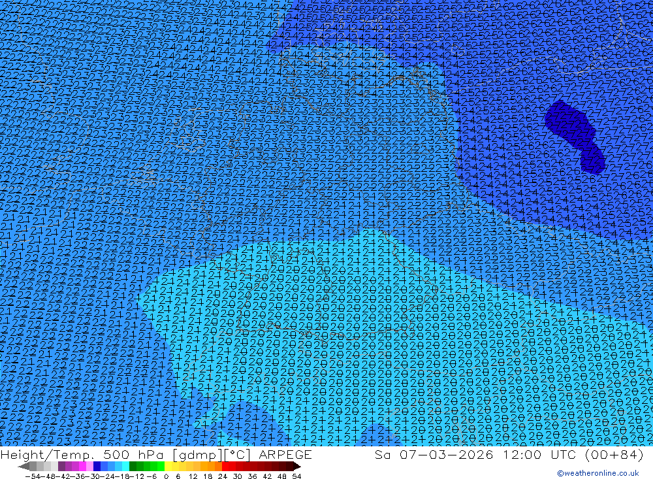Click the '-30' legend value
This screenshot has height=479, width=653.
point(93,476)
